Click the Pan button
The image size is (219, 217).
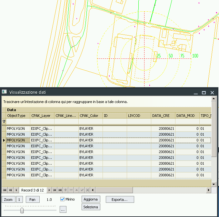[x=32, y=200]
